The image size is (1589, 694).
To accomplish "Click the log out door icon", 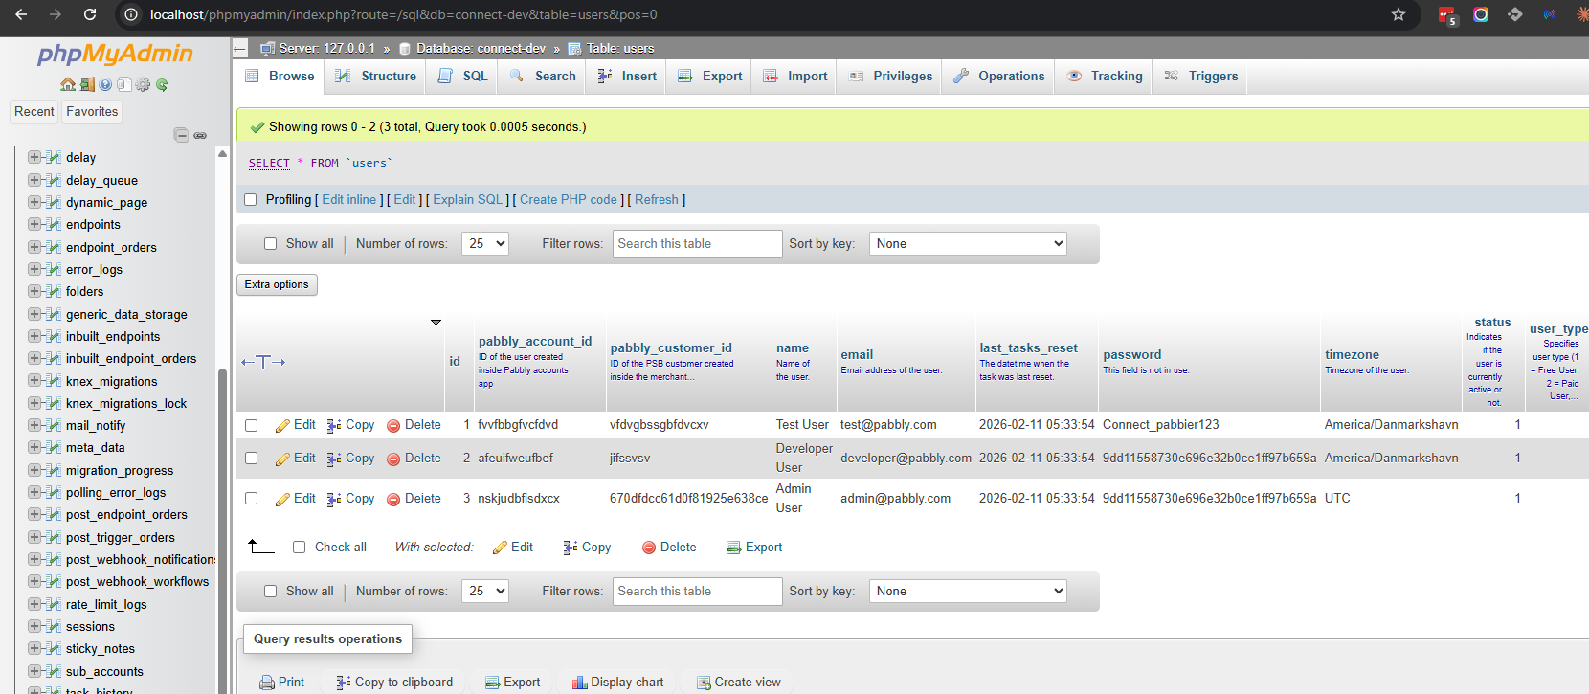I will pos(87,84).
